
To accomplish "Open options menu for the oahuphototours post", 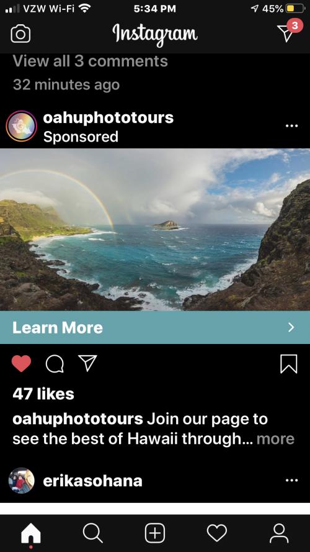I will tap(292, 126).
